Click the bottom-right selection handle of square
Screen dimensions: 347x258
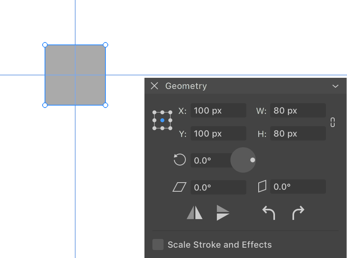click(x=105, y=105)
